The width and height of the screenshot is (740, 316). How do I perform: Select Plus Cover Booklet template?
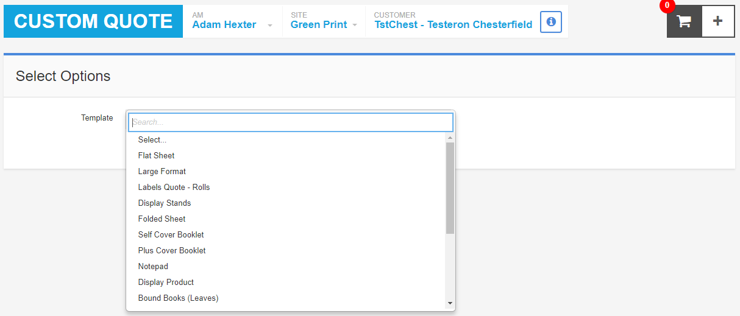286,250
